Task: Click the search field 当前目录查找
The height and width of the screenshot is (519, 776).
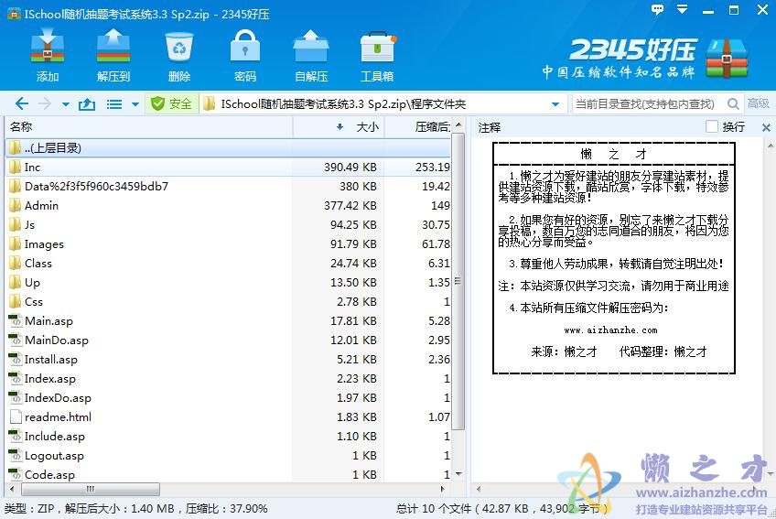Action: click(x=647, y=103)
